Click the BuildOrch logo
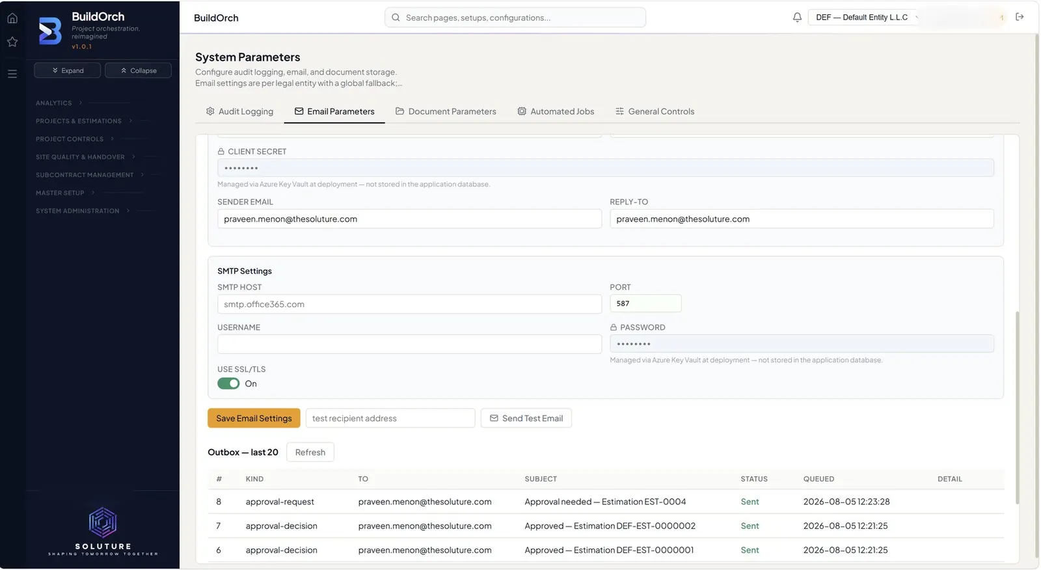The image size is (1041, 570). point(50,31)
